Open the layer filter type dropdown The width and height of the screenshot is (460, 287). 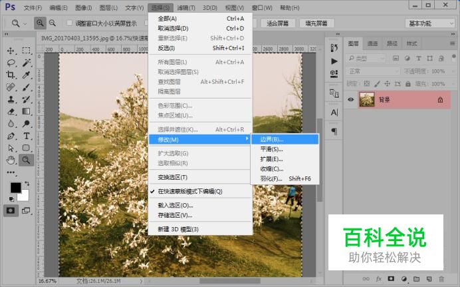[366, 58]
